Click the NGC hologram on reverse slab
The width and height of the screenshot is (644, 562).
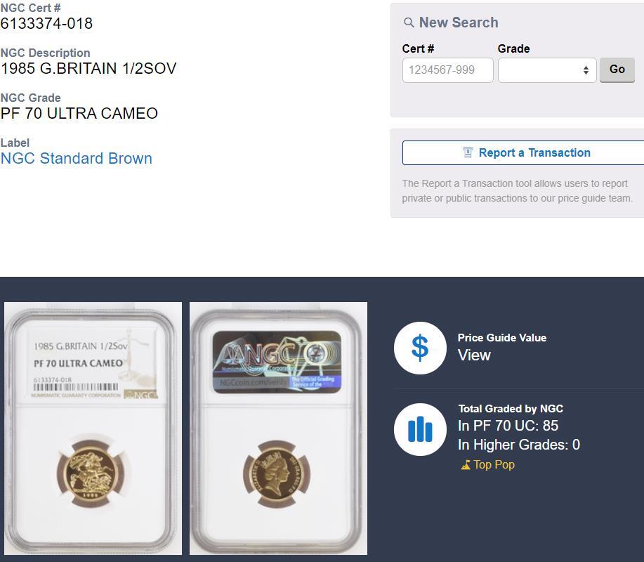[x=277, y=362]
